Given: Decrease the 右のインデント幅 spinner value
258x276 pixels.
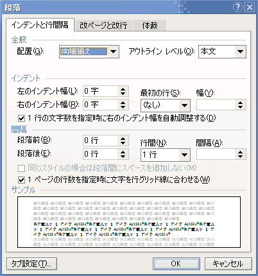Looking at the screenshot, I should click(123, 107).
